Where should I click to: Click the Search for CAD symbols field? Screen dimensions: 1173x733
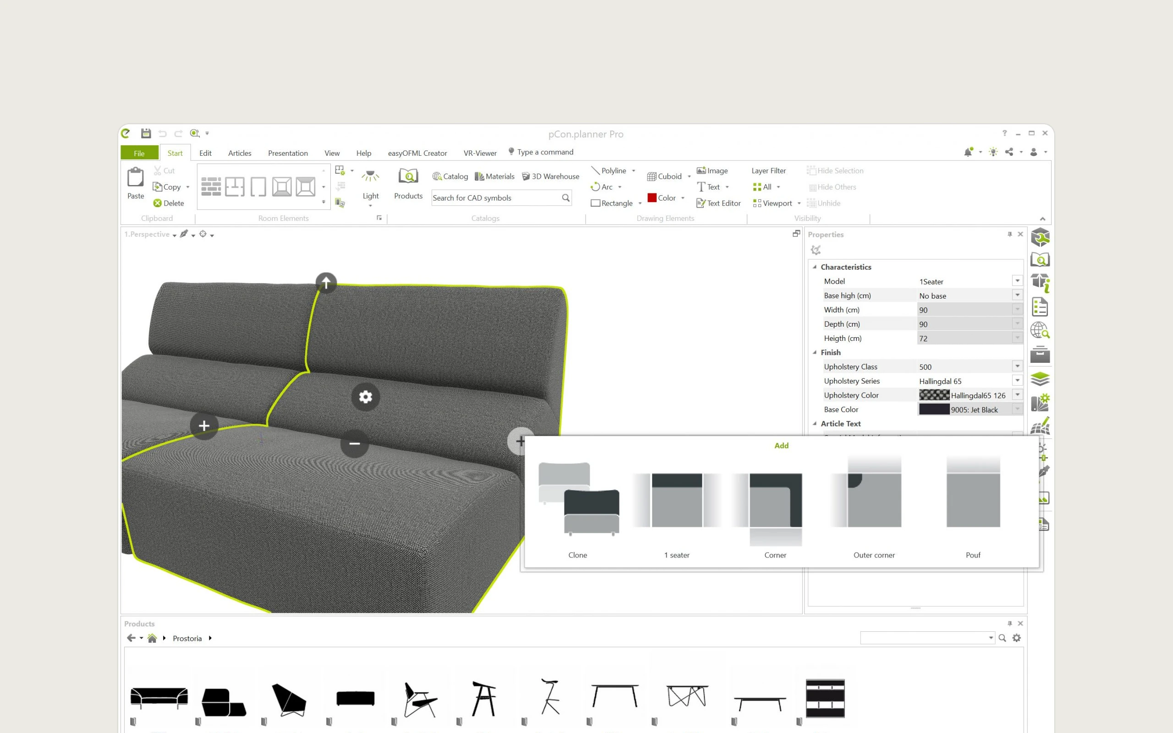[494, 198]
